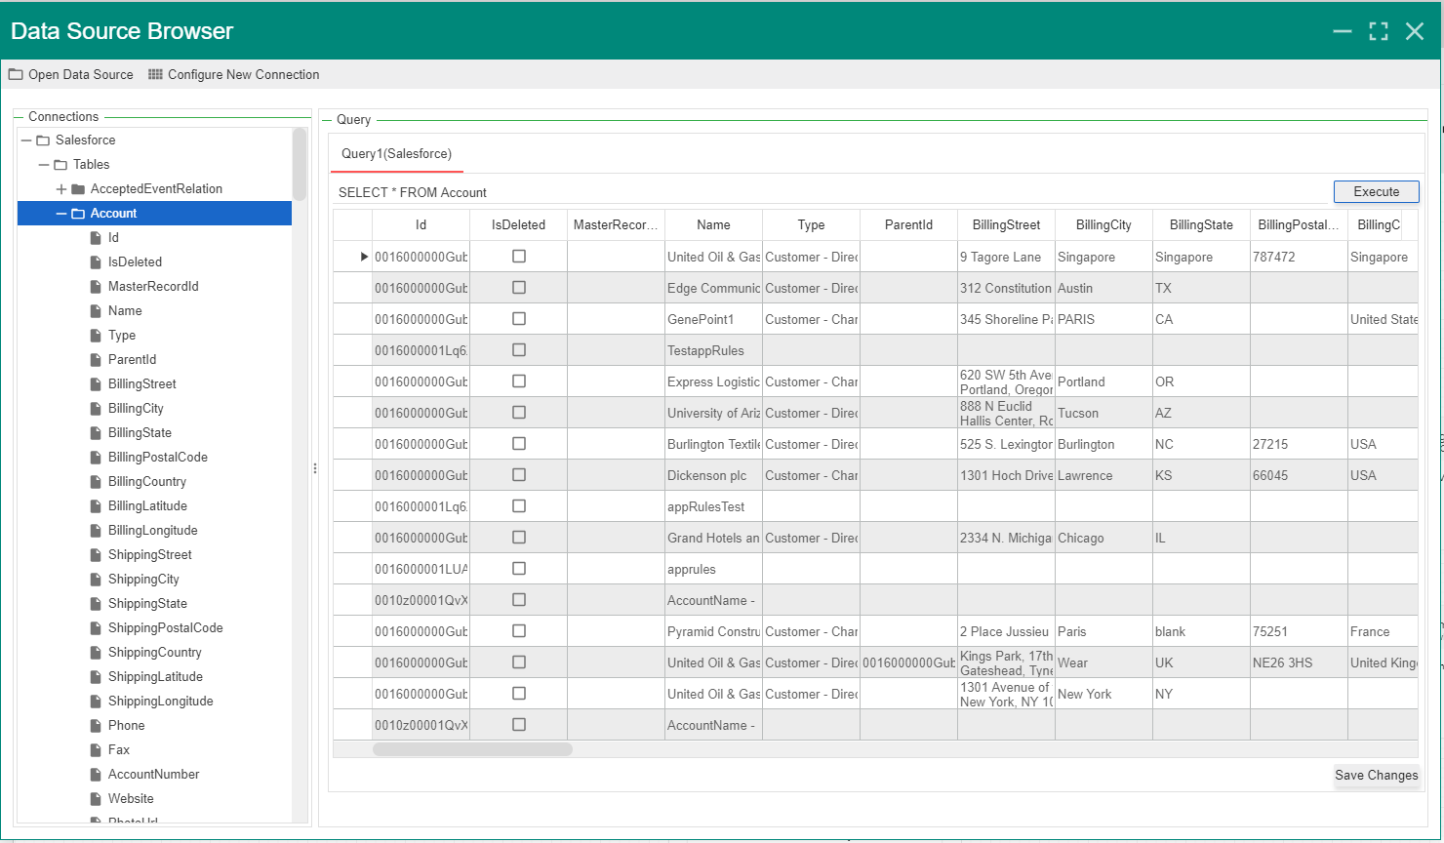This screenshot has width=1444, height=843.
Task: Click the fullscreen window icon in title bar
Action: (x=1379, y=31)
